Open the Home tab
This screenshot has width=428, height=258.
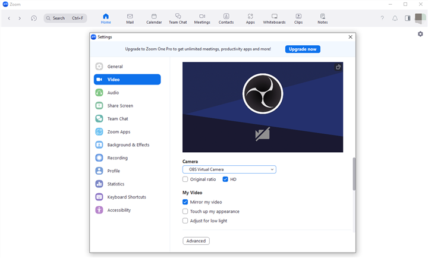(x=106, y=18)
